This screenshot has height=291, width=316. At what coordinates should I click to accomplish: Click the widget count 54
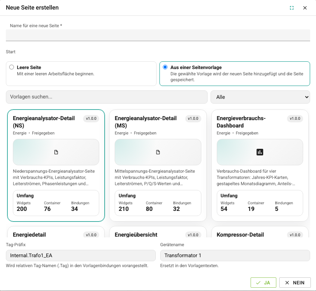[224, 209]
